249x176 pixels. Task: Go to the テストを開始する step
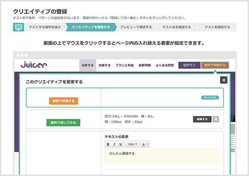point(217,27)
